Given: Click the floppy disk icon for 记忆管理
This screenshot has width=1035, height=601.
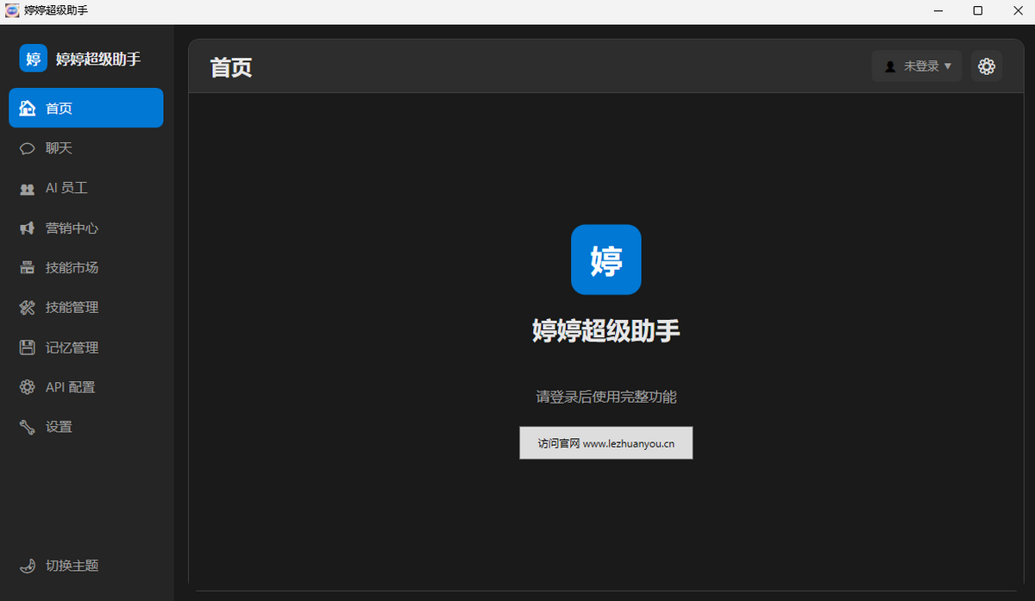Looking at the screenshot, I should [28, 347].
